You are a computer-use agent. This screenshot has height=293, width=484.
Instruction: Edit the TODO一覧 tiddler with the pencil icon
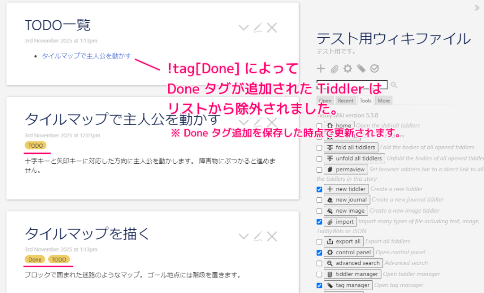[258, 27]
